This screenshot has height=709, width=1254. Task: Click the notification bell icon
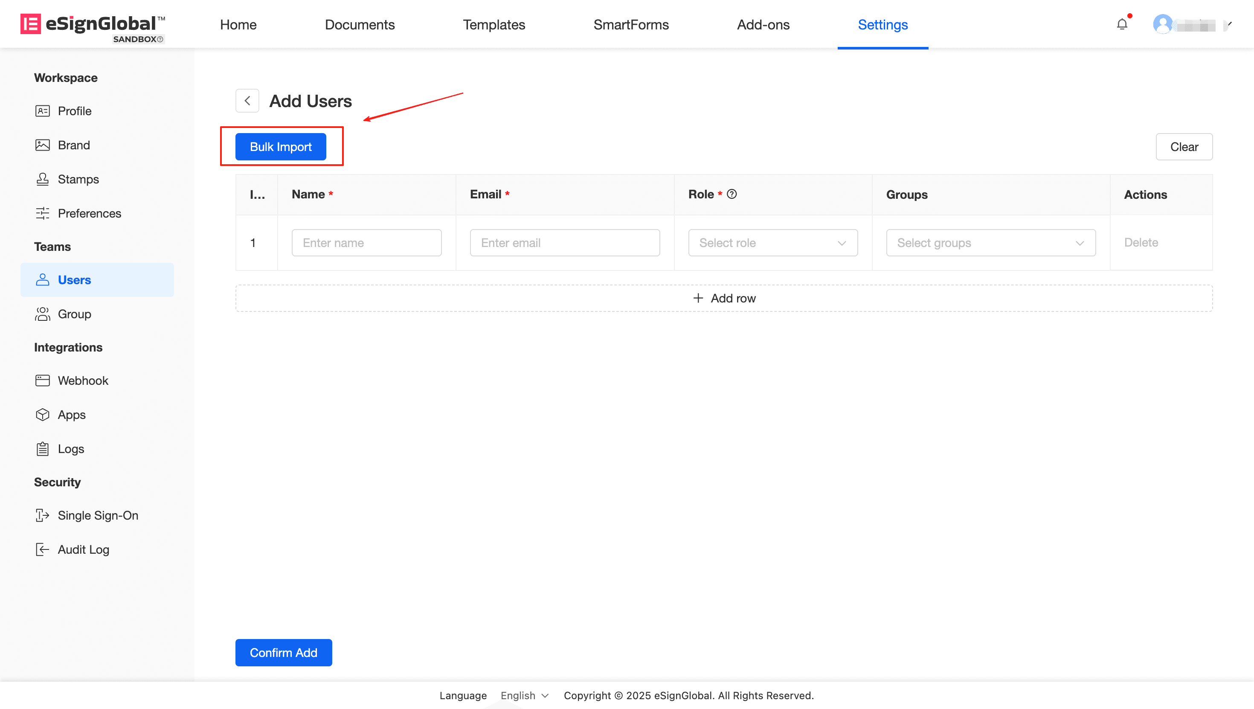click(x=1122, y=24)
